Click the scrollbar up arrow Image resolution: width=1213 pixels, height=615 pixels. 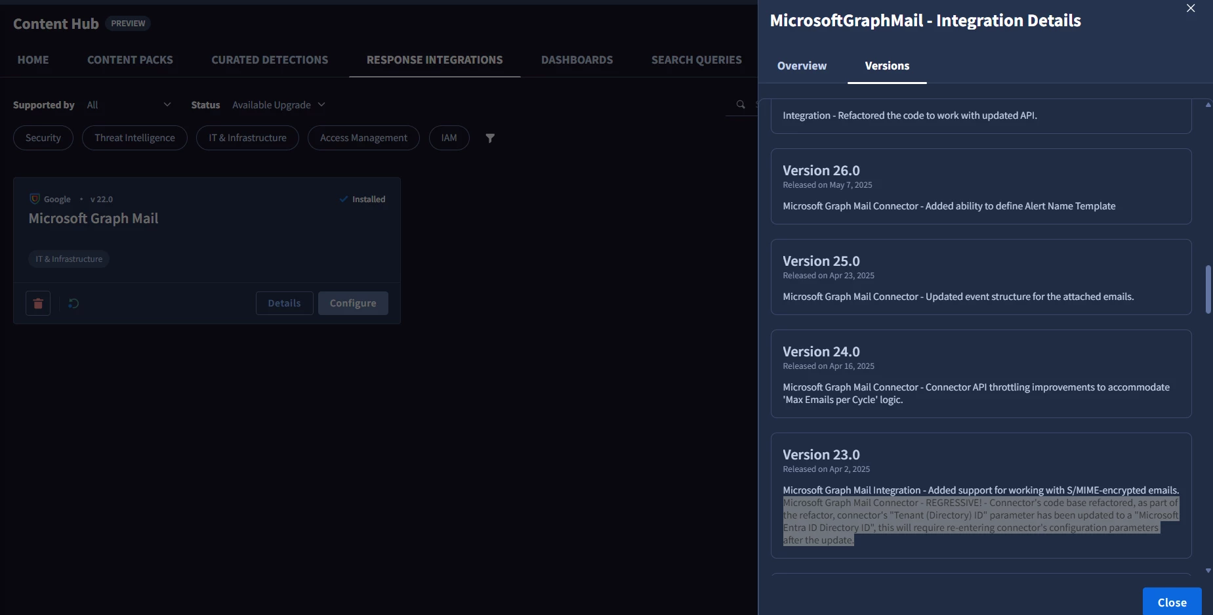pos(1208,105)
